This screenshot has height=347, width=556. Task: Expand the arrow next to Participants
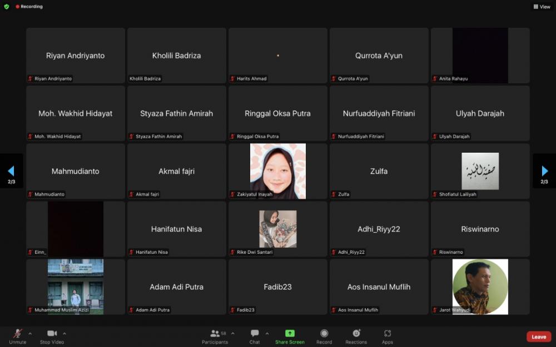[232, 334]
